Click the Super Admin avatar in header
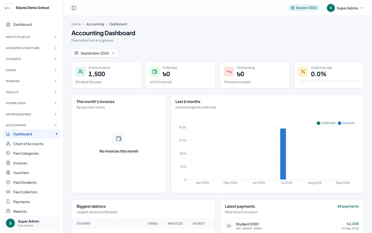 (331, 8)
